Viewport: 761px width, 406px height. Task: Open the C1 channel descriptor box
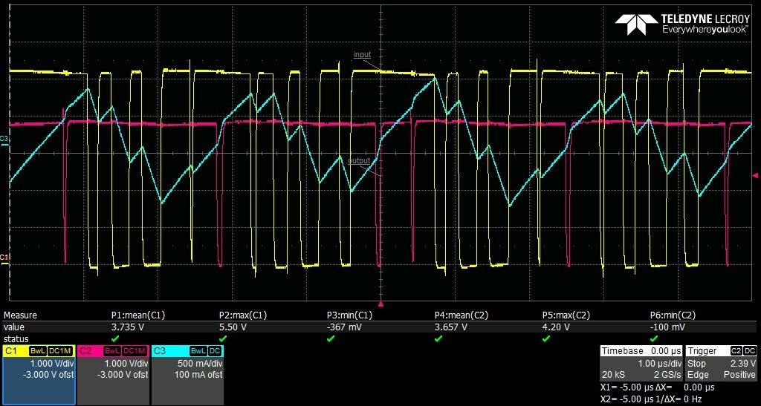tap(39, 375)
